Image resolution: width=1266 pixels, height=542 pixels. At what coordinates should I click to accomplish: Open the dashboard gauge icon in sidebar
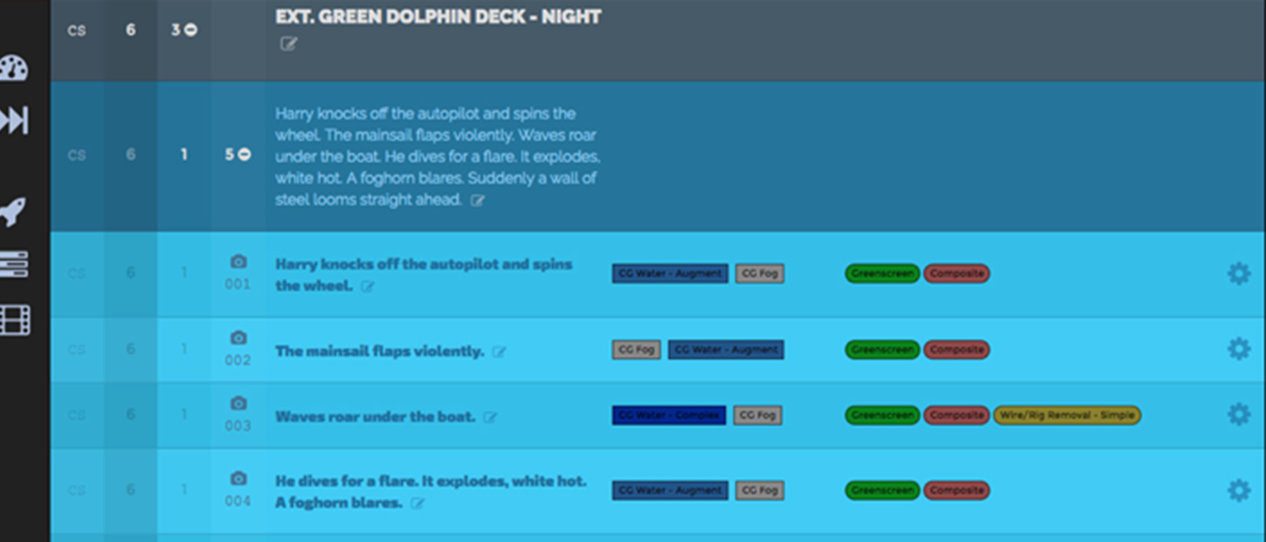coord(14,68)
